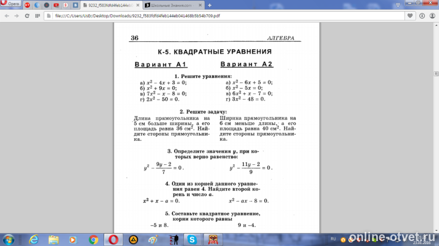
Task: Click the address bar with file URL
Action: pyautogui.click(x=224, y=16)
